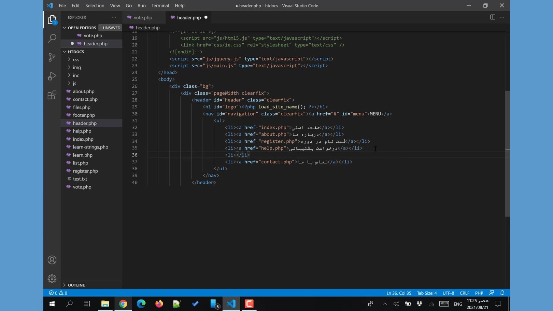This screenshot has width=553, height=311.
Task: Open File Explorer from taskbar
Action: click(x=105, y=304)
